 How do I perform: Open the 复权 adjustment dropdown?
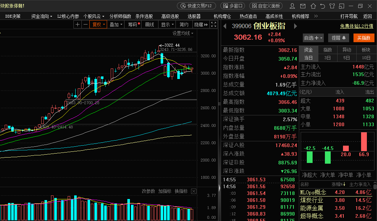coord(98,25)
